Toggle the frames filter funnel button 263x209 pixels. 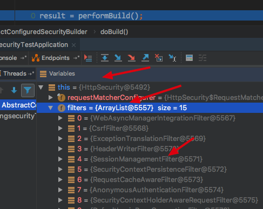coord(28,90)
